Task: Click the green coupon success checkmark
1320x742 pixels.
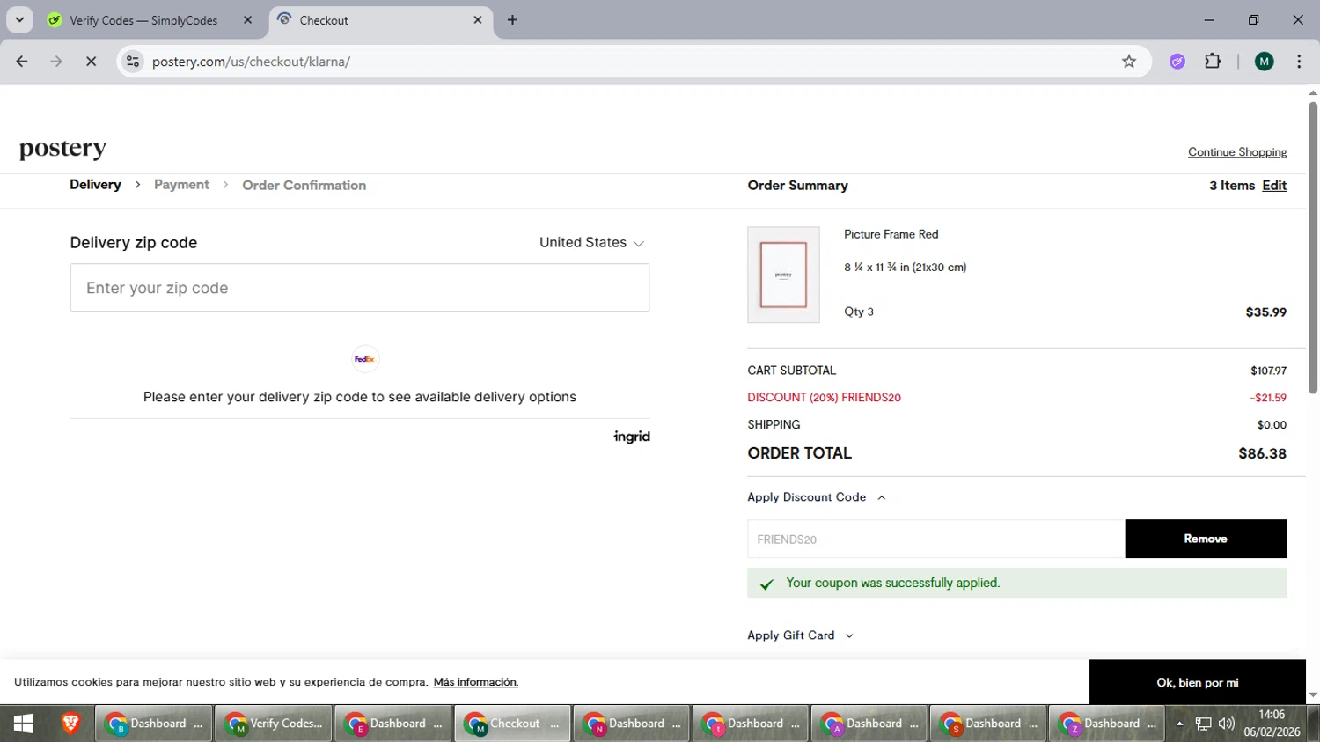Action: pyautogui.click(x=766, y=584)
